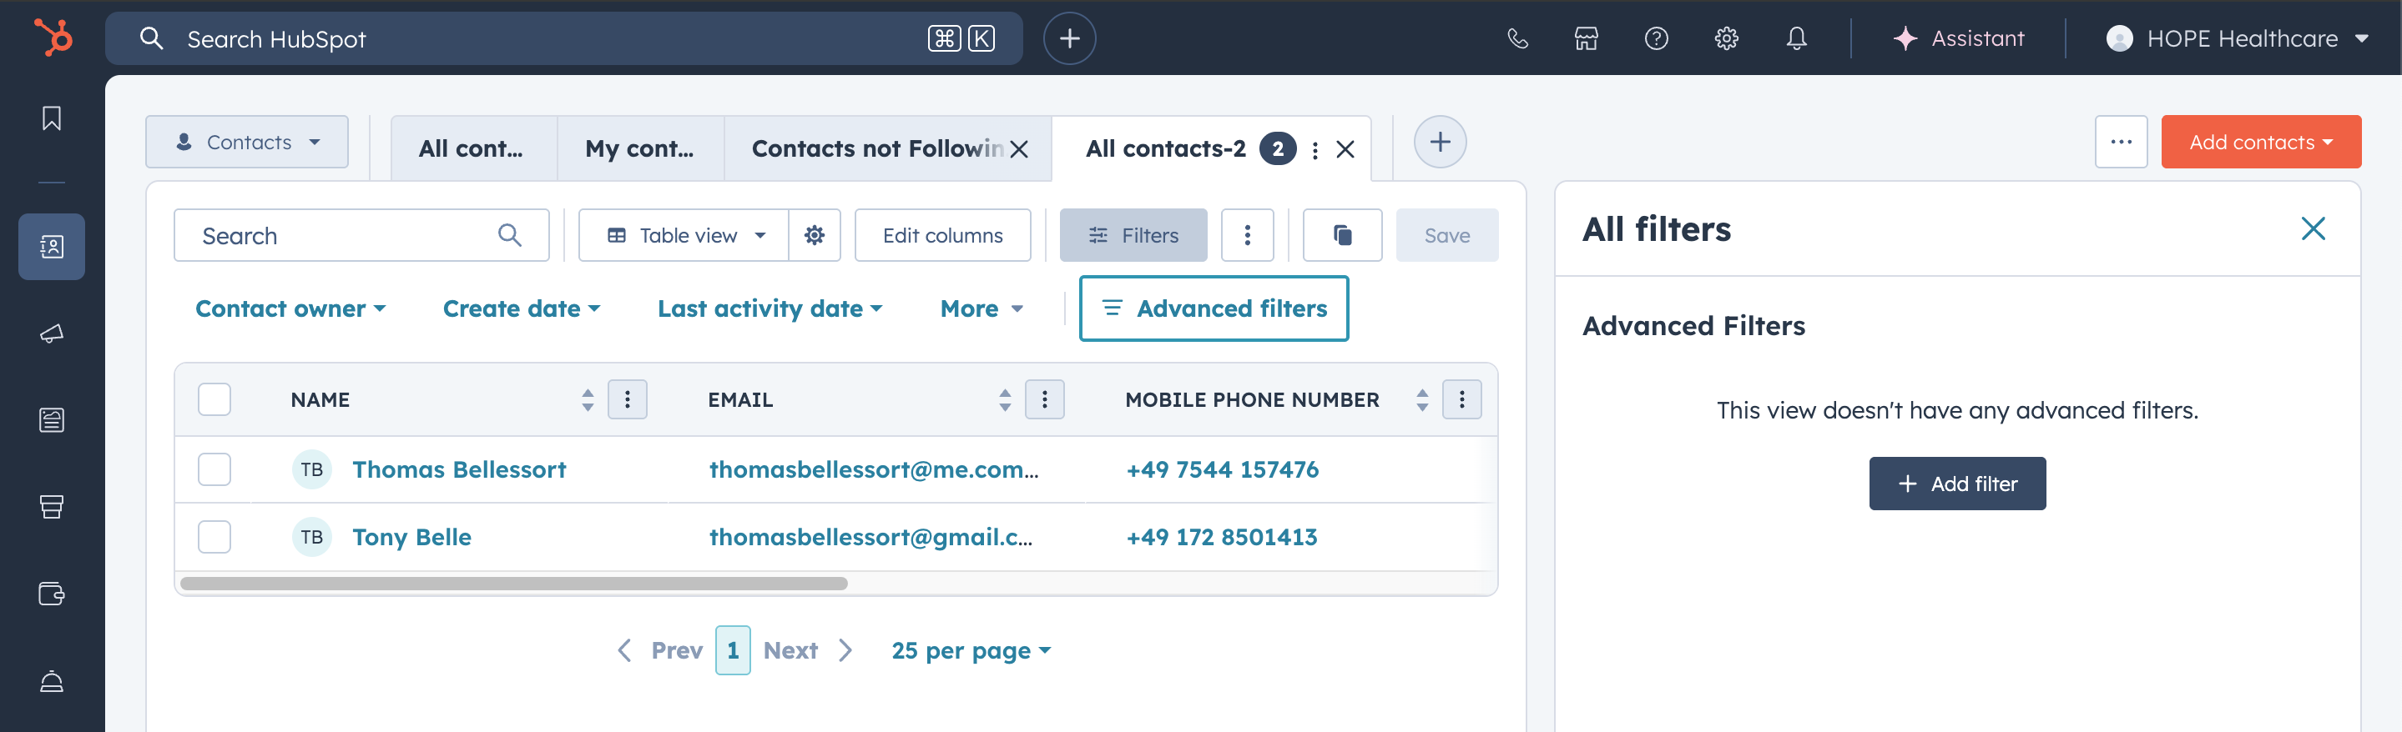Add a new view with plus button
The image size is (2402, 732).
pyautogui.click(x=1440, y=142)
